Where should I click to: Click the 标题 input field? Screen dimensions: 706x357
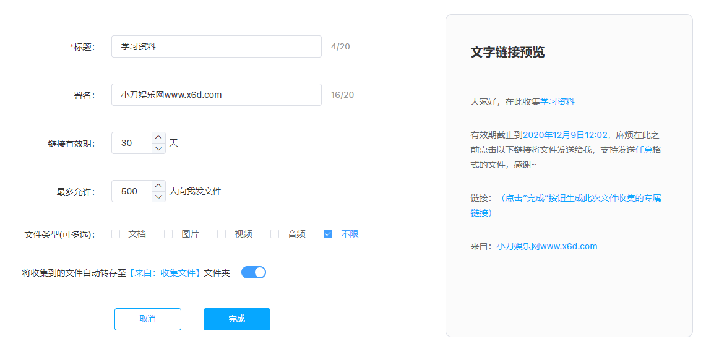[x=217, y=46]
